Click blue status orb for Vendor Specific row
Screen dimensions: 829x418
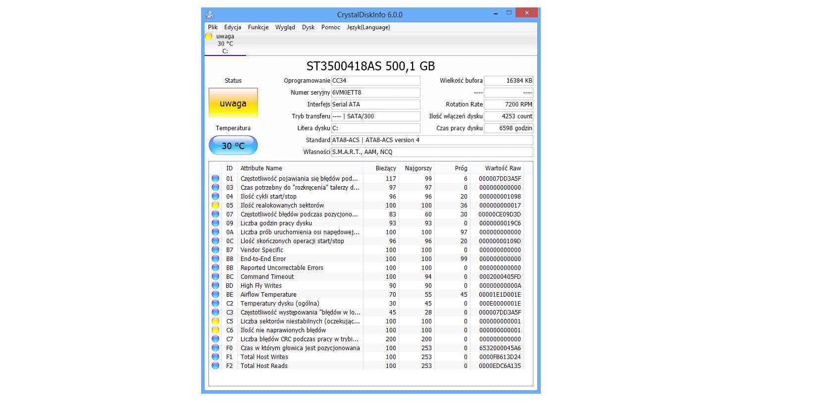coord(215,250)
